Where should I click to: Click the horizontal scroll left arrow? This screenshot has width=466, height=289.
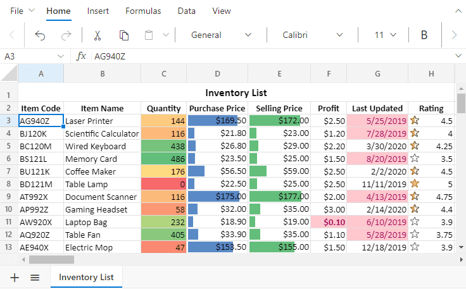point(23,260)
